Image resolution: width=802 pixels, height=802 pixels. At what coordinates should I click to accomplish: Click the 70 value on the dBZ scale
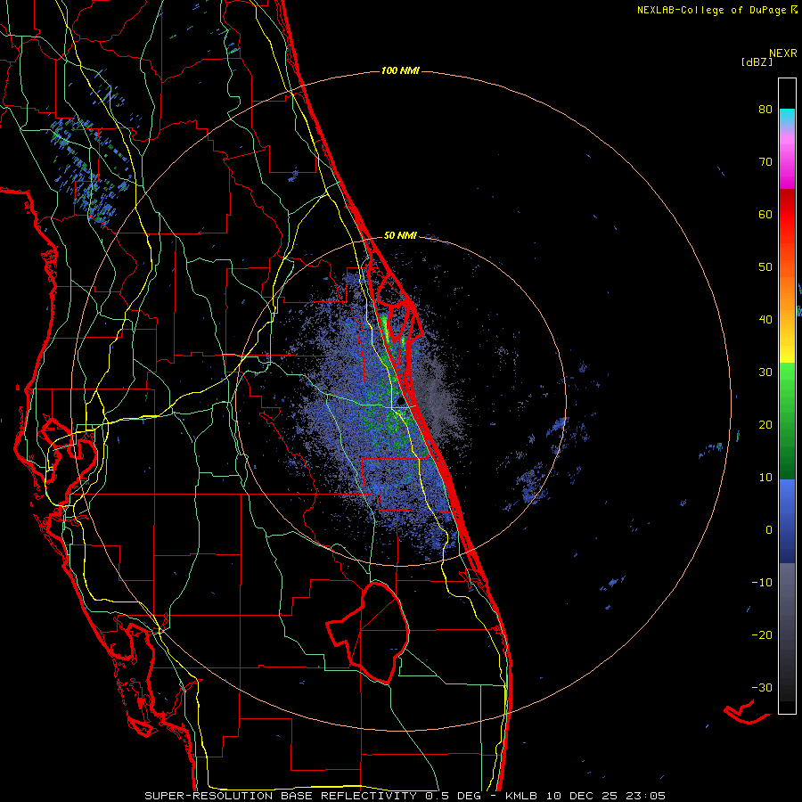pyautogui.click(x=765, y=161)
